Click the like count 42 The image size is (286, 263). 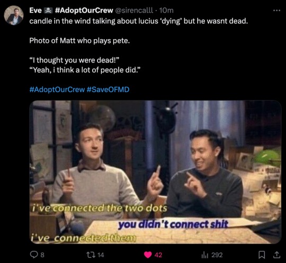tap(158, 255)
